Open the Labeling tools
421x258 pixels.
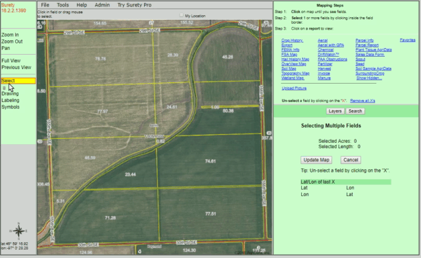point(11,100)
